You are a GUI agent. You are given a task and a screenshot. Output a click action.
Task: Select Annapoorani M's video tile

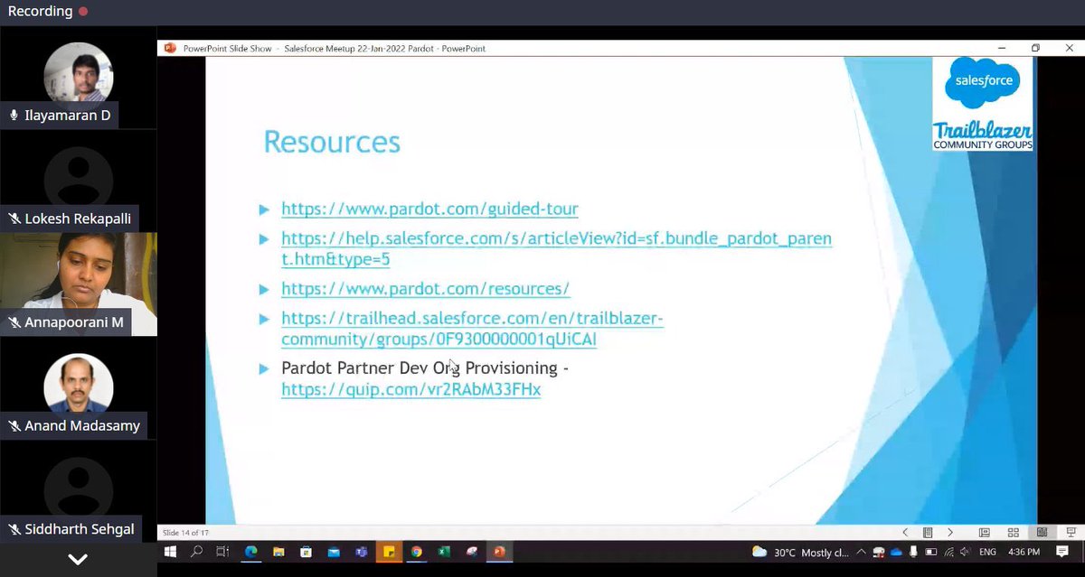(78, 284)
